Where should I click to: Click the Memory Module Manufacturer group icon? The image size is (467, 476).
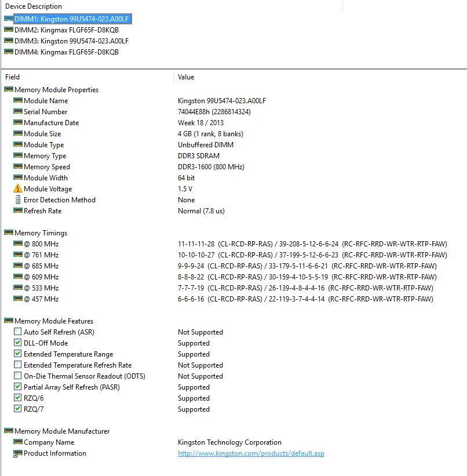pos(9,431)
